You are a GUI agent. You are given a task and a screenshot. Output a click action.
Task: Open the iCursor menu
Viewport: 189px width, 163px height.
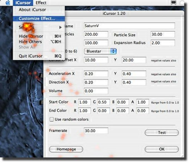tap(23, 3)
